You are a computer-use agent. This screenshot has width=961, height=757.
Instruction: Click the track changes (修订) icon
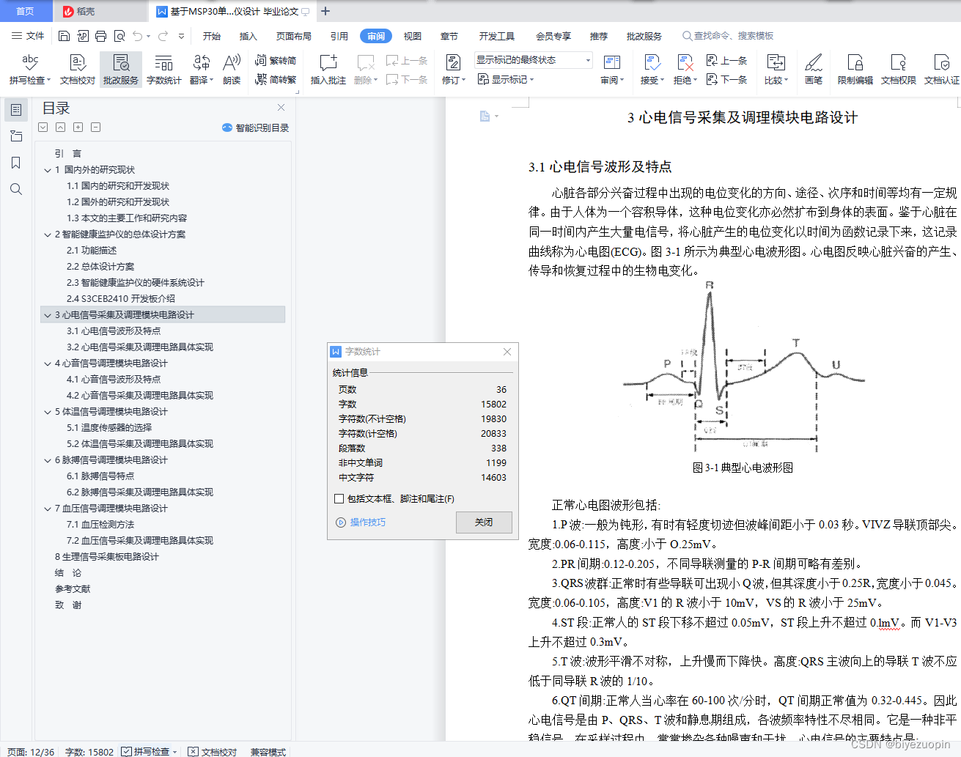click(453, 63)
